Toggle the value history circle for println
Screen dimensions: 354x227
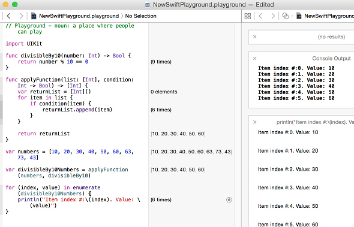[x=229, y=199]
